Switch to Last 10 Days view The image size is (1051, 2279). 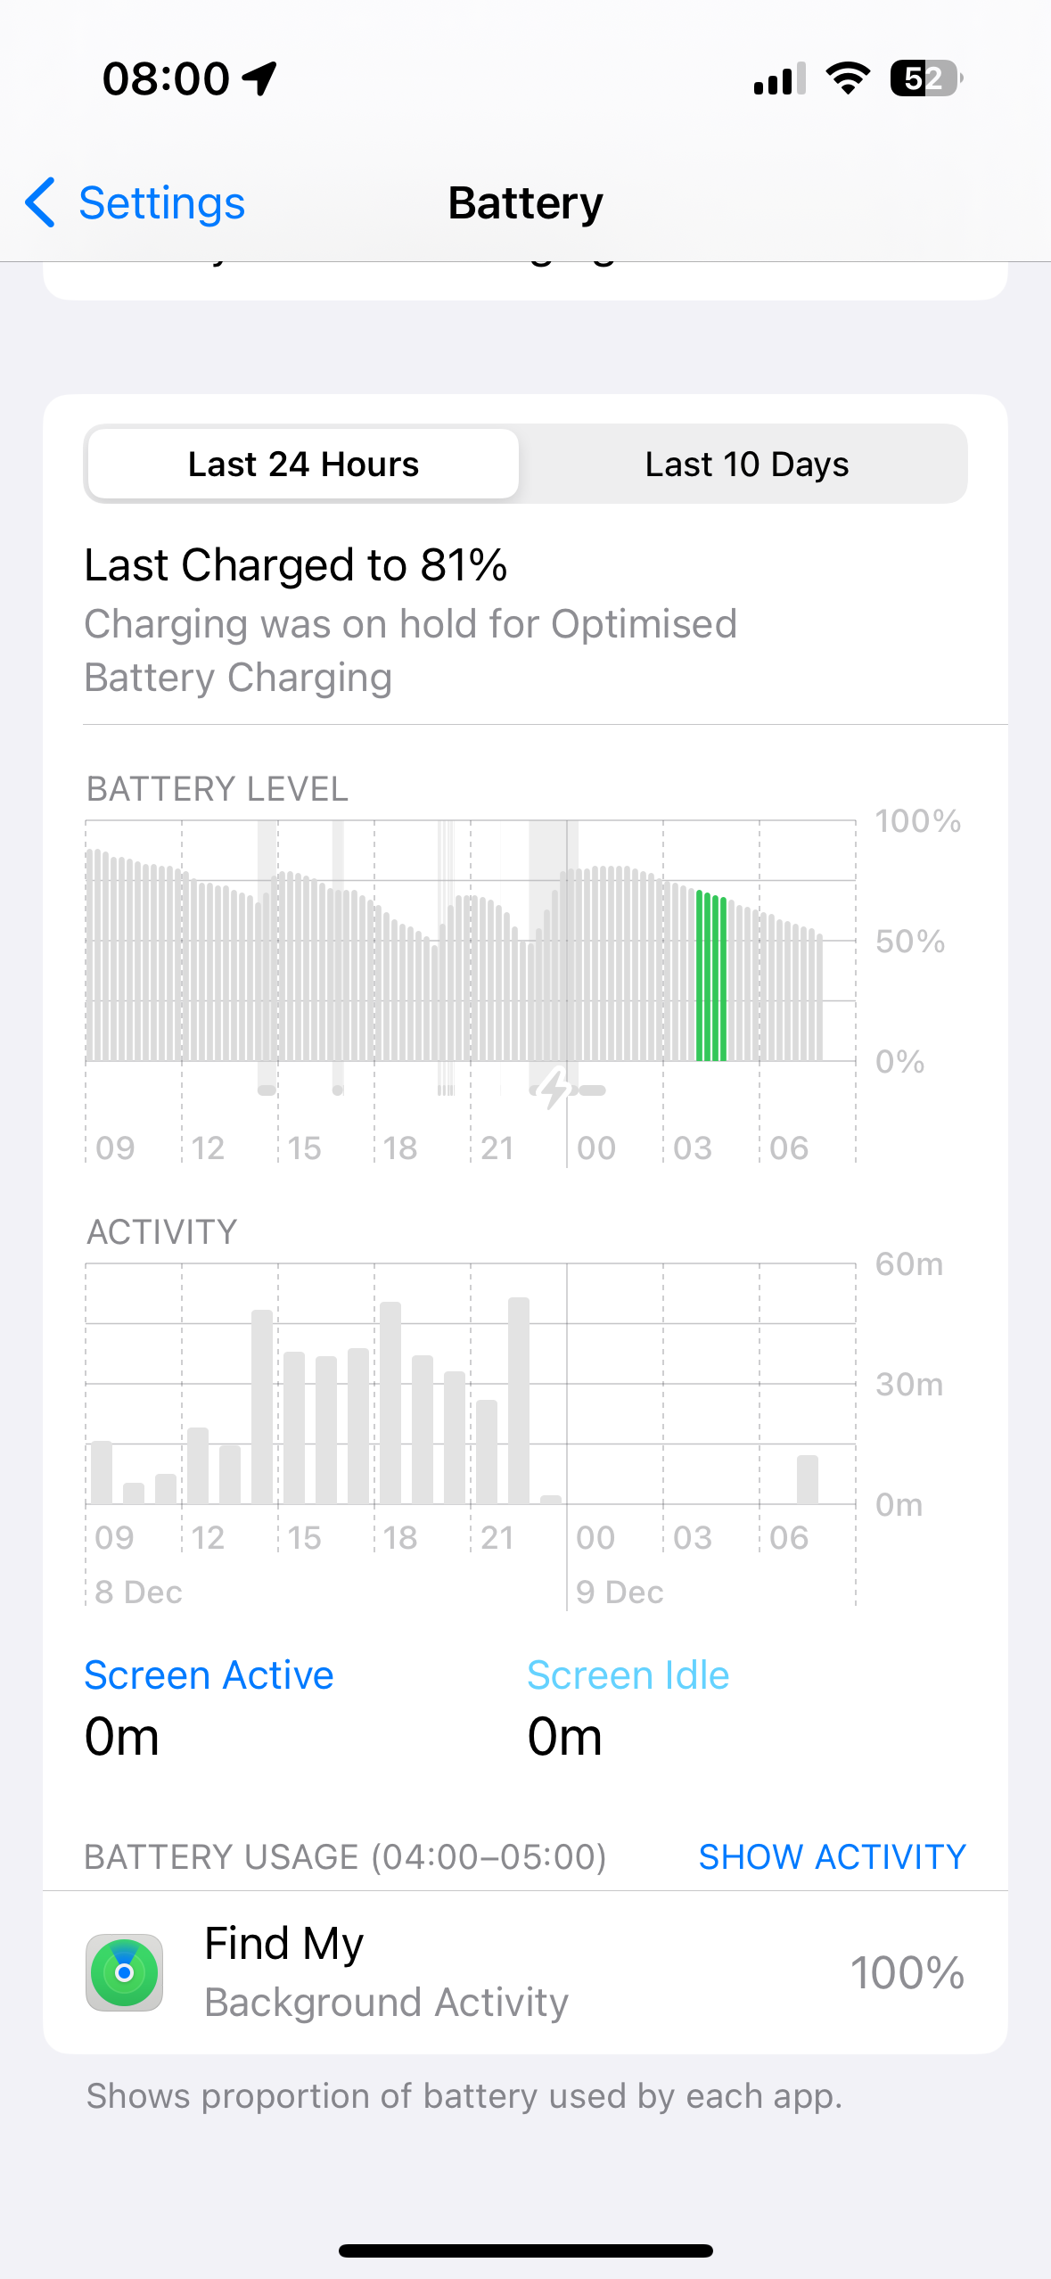point(746,465)
